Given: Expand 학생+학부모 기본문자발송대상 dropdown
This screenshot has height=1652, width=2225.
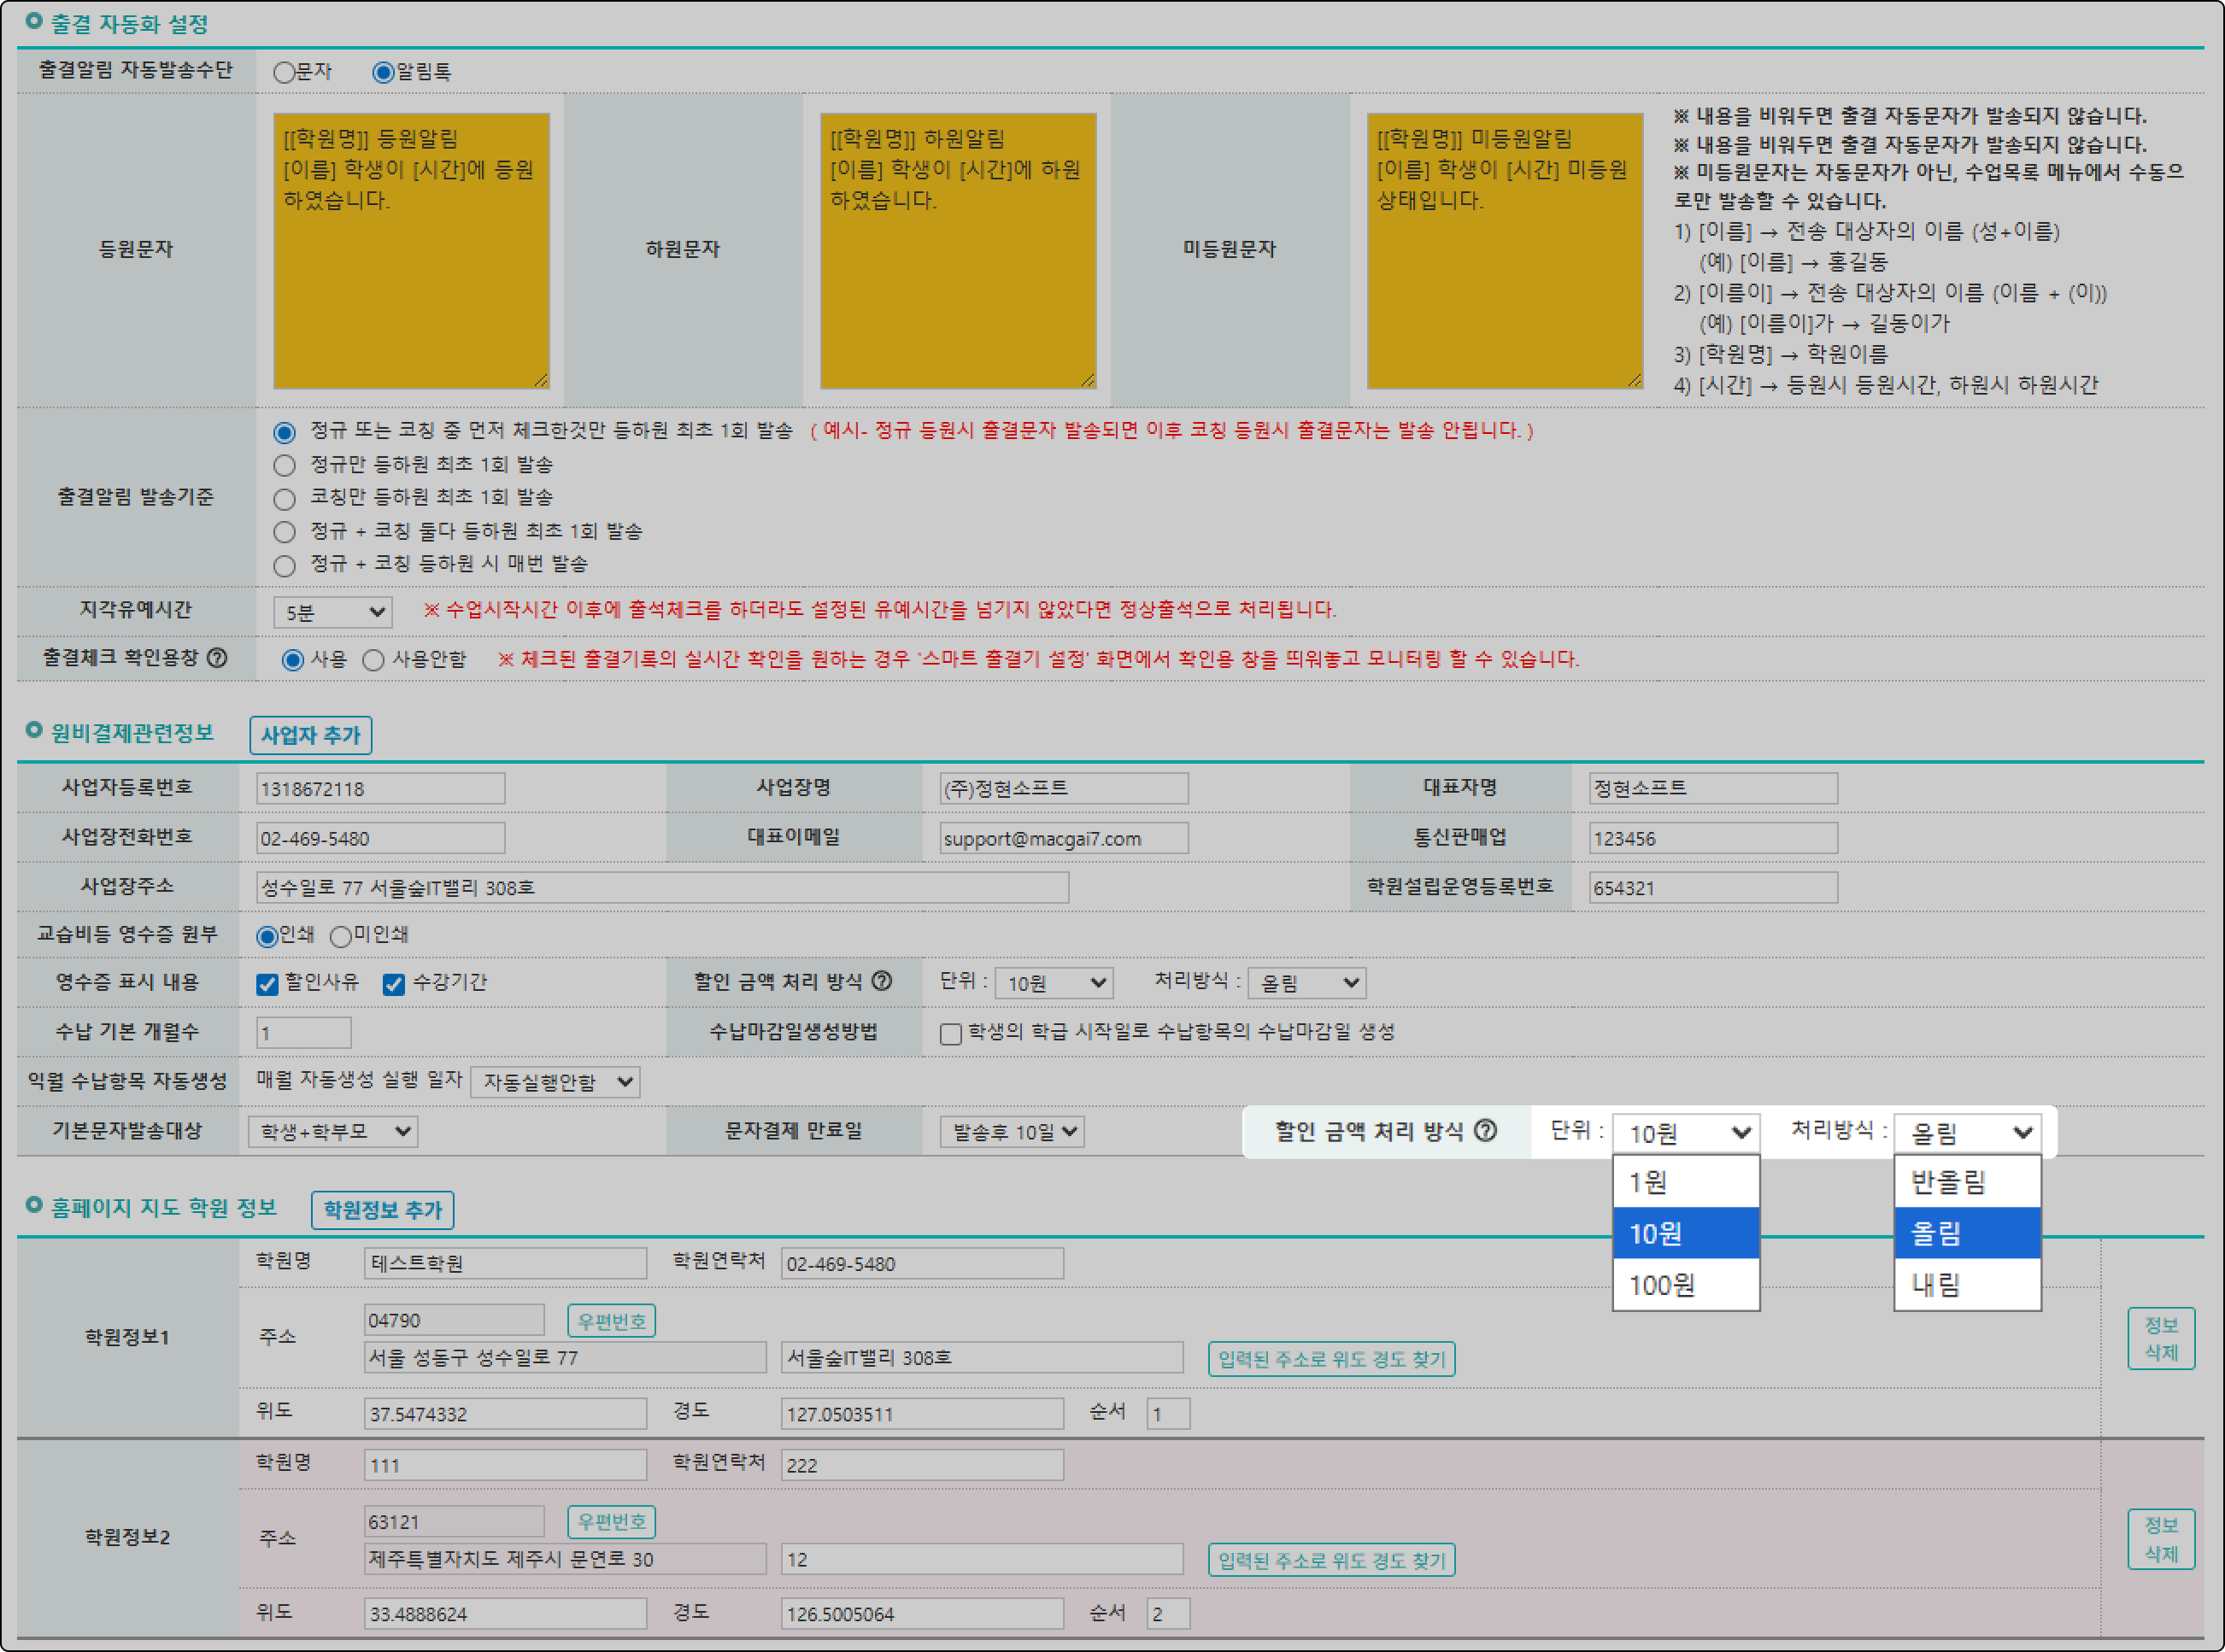Looking at the screenshot, I should pyautogui.click(x=333, y=1132).
